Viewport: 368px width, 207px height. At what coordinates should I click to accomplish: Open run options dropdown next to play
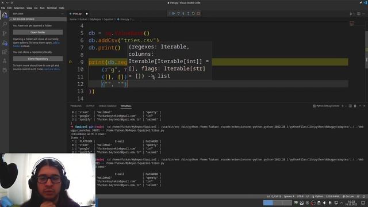tap(354, 14)
